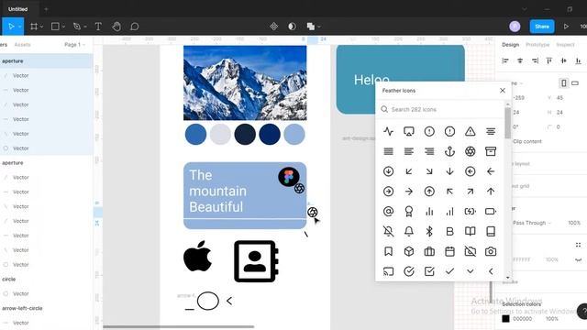The height and width of the screenshot is (330, 587).
Task: Set frame orientation to landscape
Action: pos(575,83)
